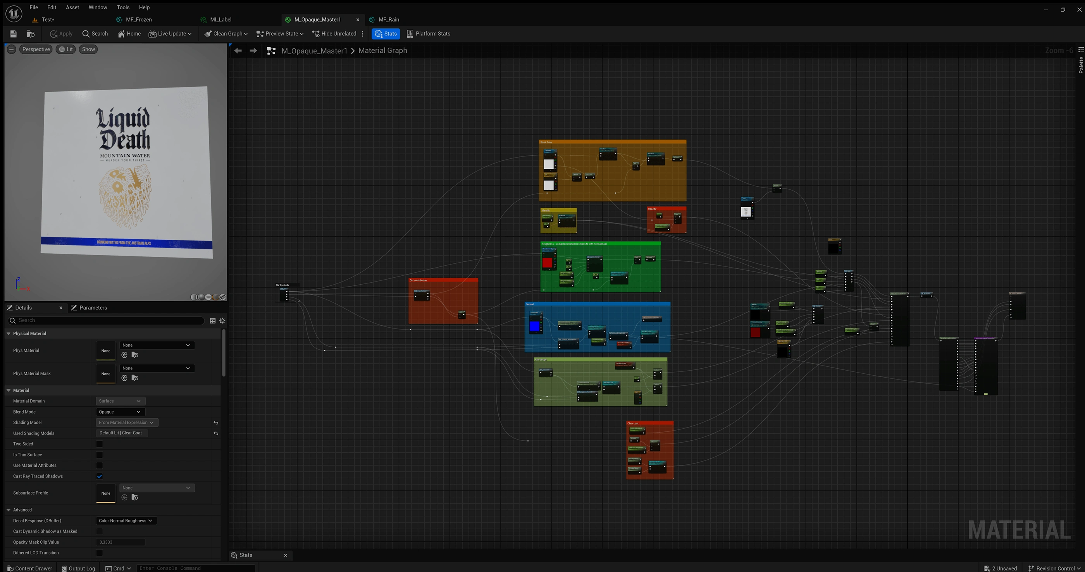Image resolution: width=1085 pixels, height=572 pixels.
Task: Click the Content Drawer button
Action: (x=29, y=568)
